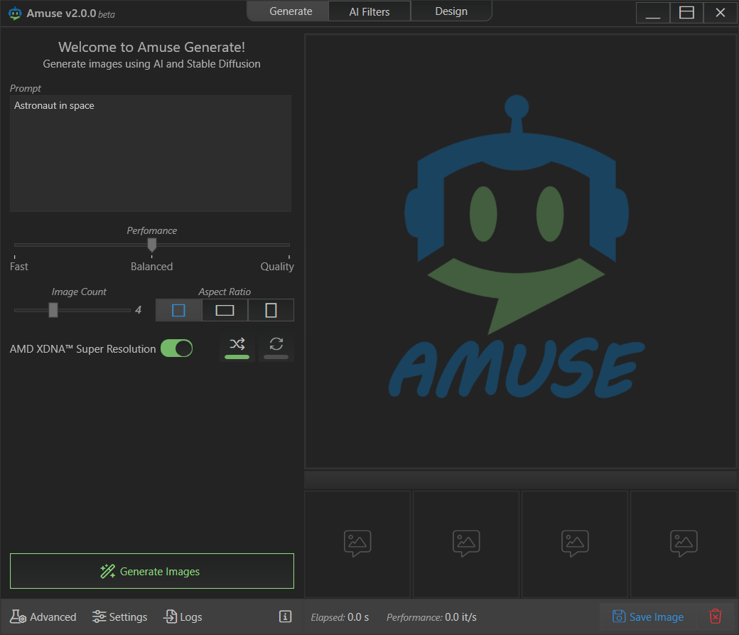Click the red delete image trash icon
The height and width of the screenshot is (635, 739).
pyautogui.click(x=716, y=617)
